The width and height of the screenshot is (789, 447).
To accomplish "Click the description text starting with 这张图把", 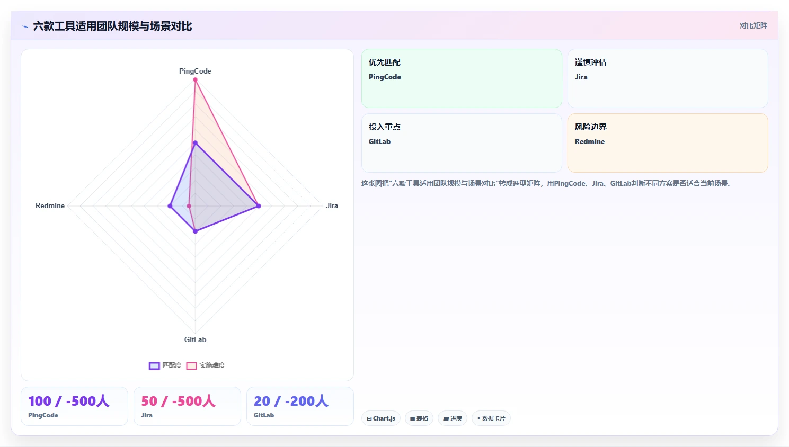I will pyautogui.click(x=547, y=183).
